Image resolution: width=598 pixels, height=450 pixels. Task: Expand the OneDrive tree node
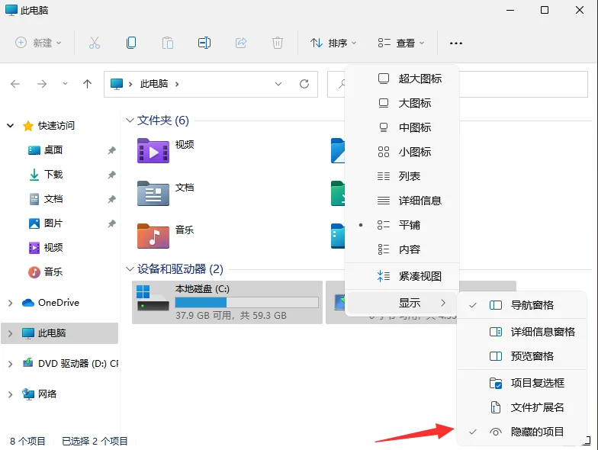(10, 303)
